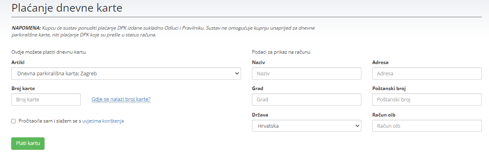Viewport: 489px width, 161px height.
Task: Click into the Naziv text field
Action: pyautogui.click(x=306, y=74)
